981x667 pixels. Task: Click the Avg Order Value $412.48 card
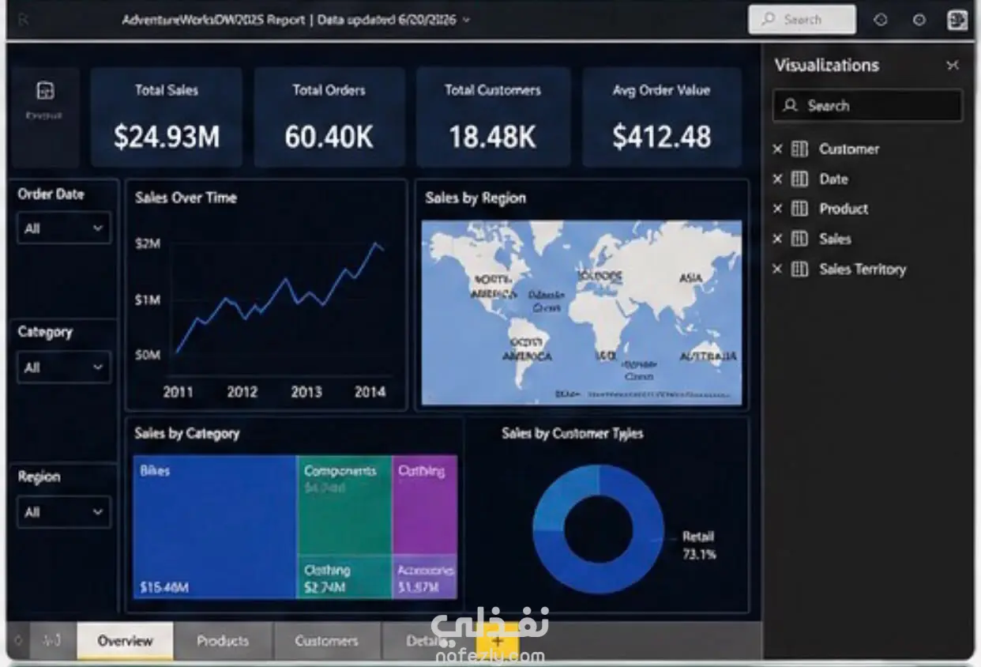662,117
